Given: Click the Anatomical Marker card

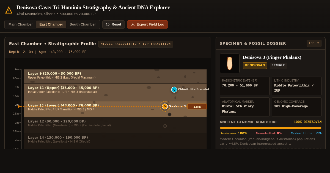Looking at the screenshot, I should (244, 107).
